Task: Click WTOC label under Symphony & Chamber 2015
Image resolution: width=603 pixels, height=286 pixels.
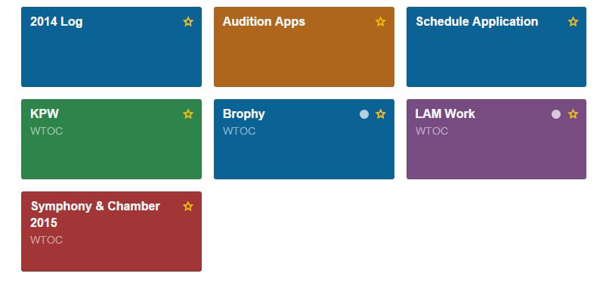Action: point(47,240)
